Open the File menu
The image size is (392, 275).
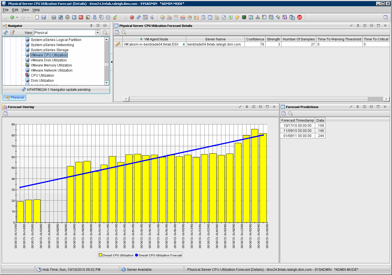pos(5,10)
